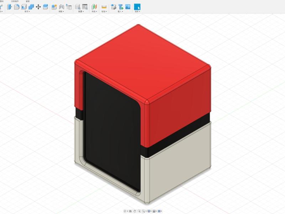Click the New Component icon in the Assemble section
The height and width of the screenshot is (214, 285).
(54, 6)
